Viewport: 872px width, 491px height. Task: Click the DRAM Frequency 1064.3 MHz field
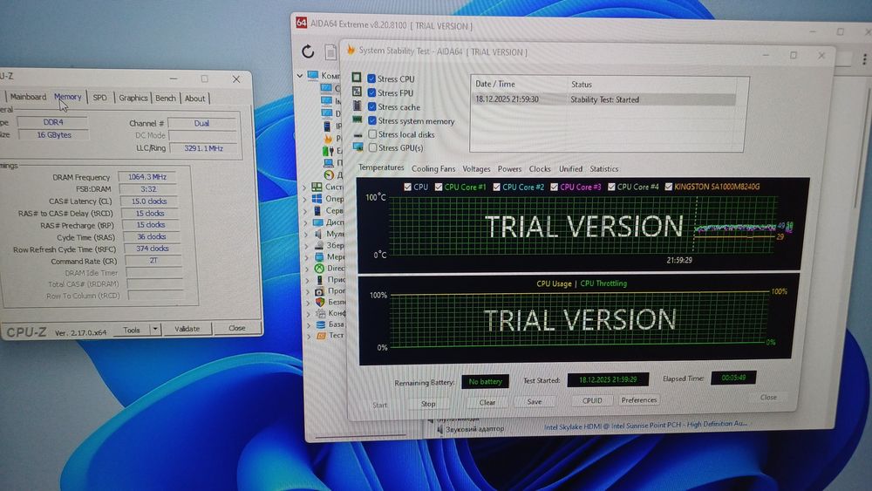(148, 177)
